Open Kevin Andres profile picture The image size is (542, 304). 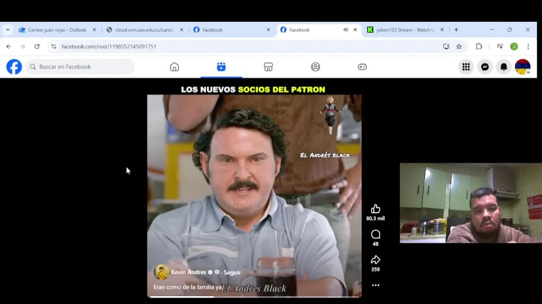[161, 272]
